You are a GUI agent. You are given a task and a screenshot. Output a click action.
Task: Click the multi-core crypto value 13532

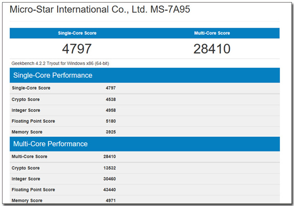point(110,168)
